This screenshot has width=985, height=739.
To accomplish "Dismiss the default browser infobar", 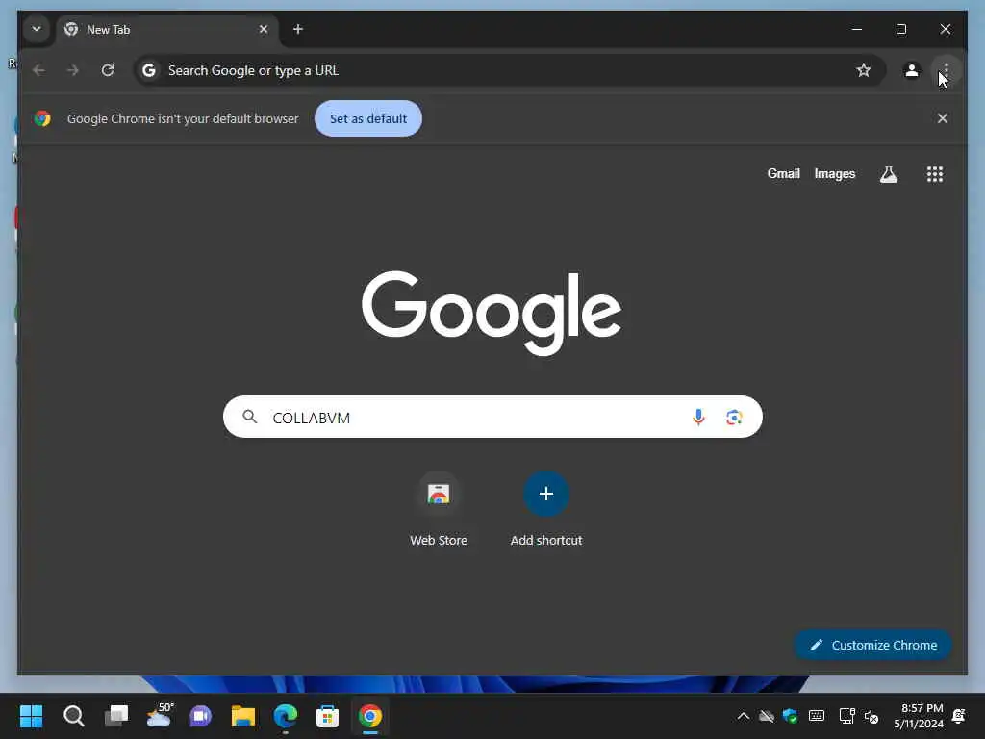I will (943, 118).
